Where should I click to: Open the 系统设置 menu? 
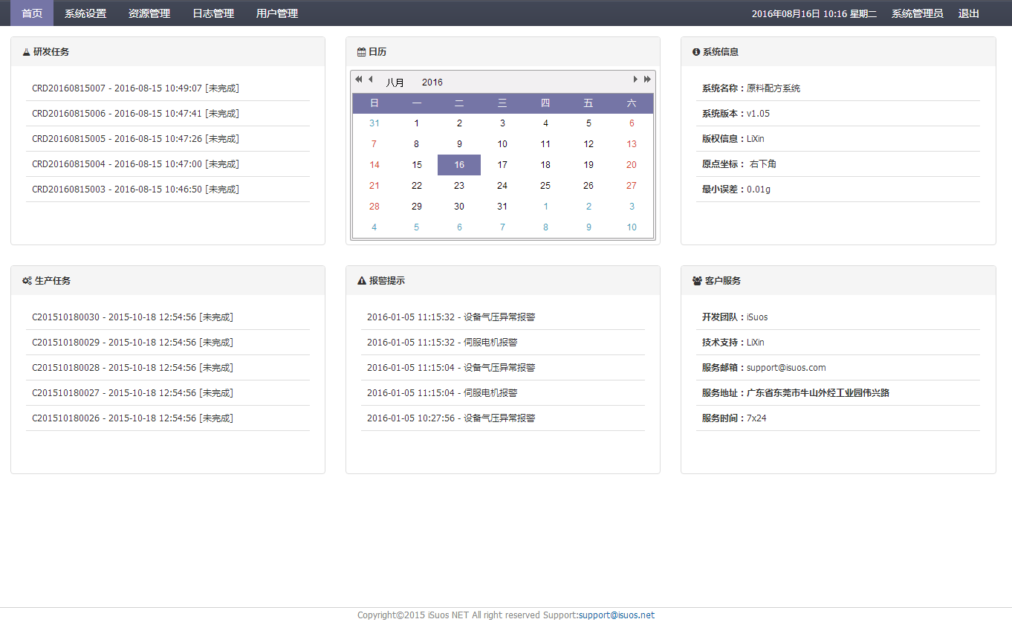pos(85,13)
